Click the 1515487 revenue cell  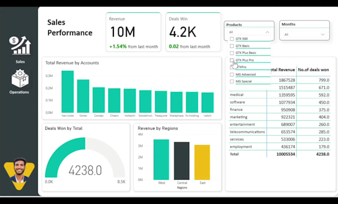(x=287, y=87)
